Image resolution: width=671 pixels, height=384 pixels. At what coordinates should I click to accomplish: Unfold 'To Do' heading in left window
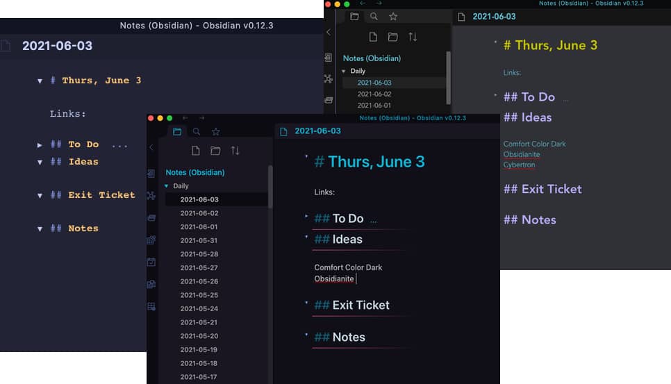pos(40,145)
